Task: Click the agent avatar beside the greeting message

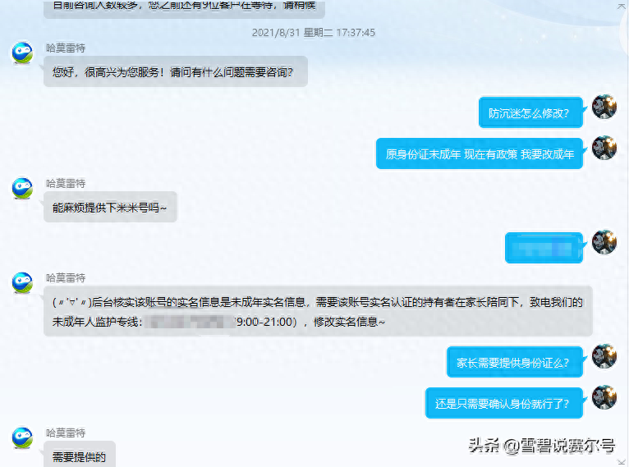Action: click(22, 53)
